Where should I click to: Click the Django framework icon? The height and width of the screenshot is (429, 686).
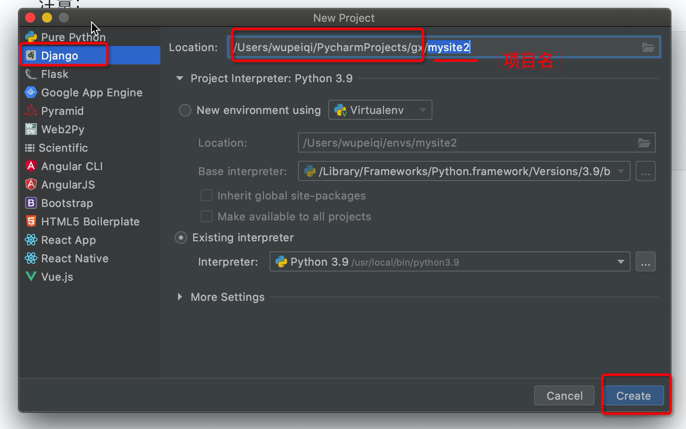click(31, 55)
